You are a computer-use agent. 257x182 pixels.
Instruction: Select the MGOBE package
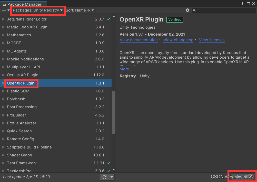pos(56,43)
